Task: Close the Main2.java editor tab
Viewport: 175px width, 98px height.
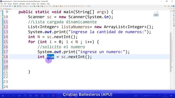Action: (x=13, y=9)
